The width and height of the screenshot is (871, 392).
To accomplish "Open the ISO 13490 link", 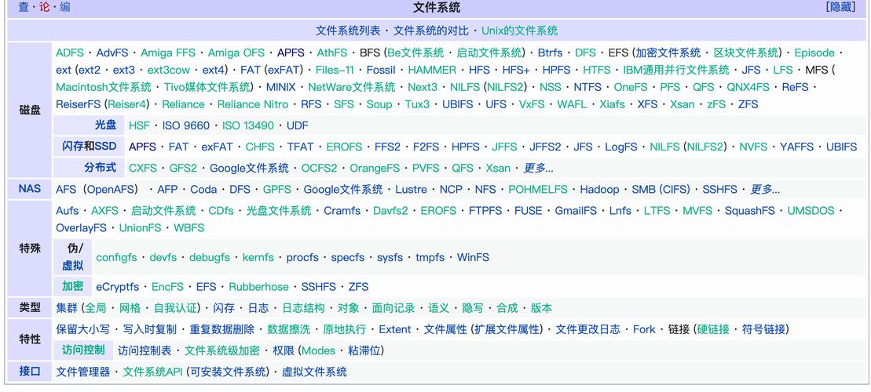I will [x=248, y=125].
